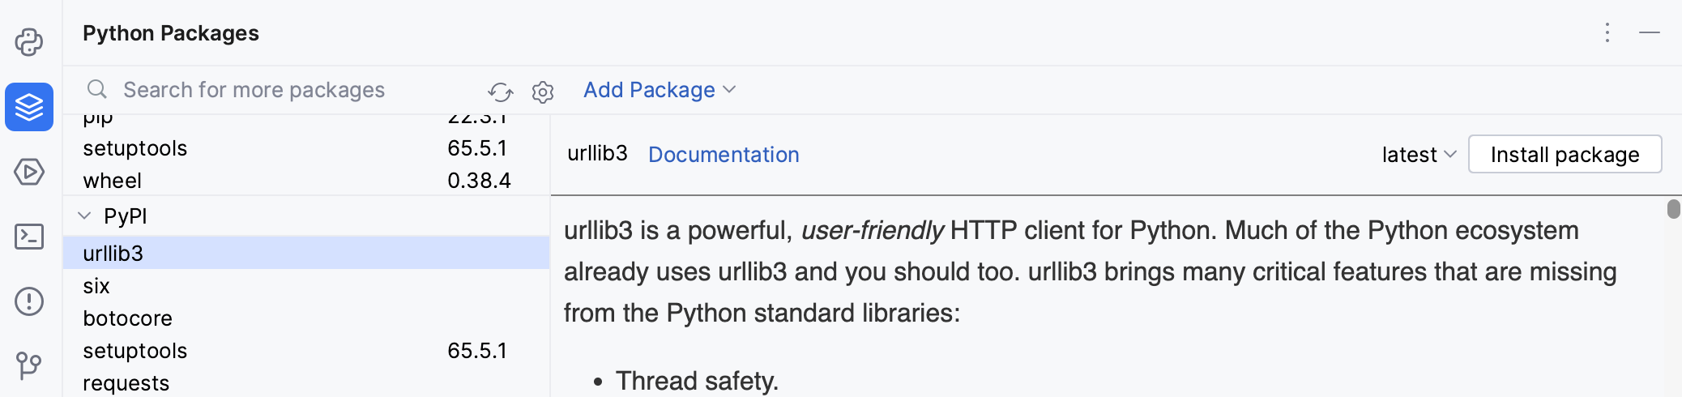Click the Install package button
This screenshot has width=1682, height=397.
click(1565, 155)
